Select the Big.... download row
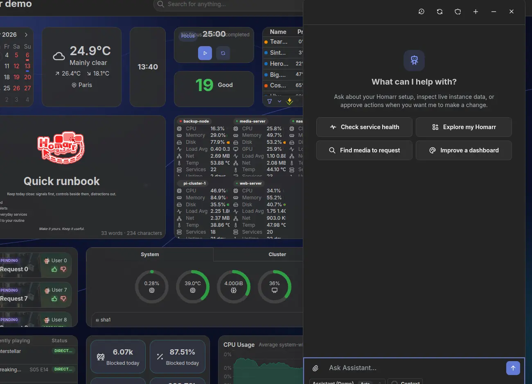This screenshot has height=384, width=532. 283,75
